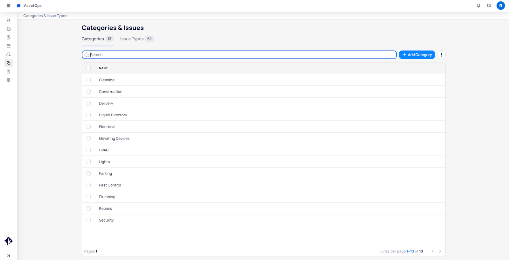Open the calendar icon in sidebar
This screenshot has height=260, width=509.
(x=9, y=46)
